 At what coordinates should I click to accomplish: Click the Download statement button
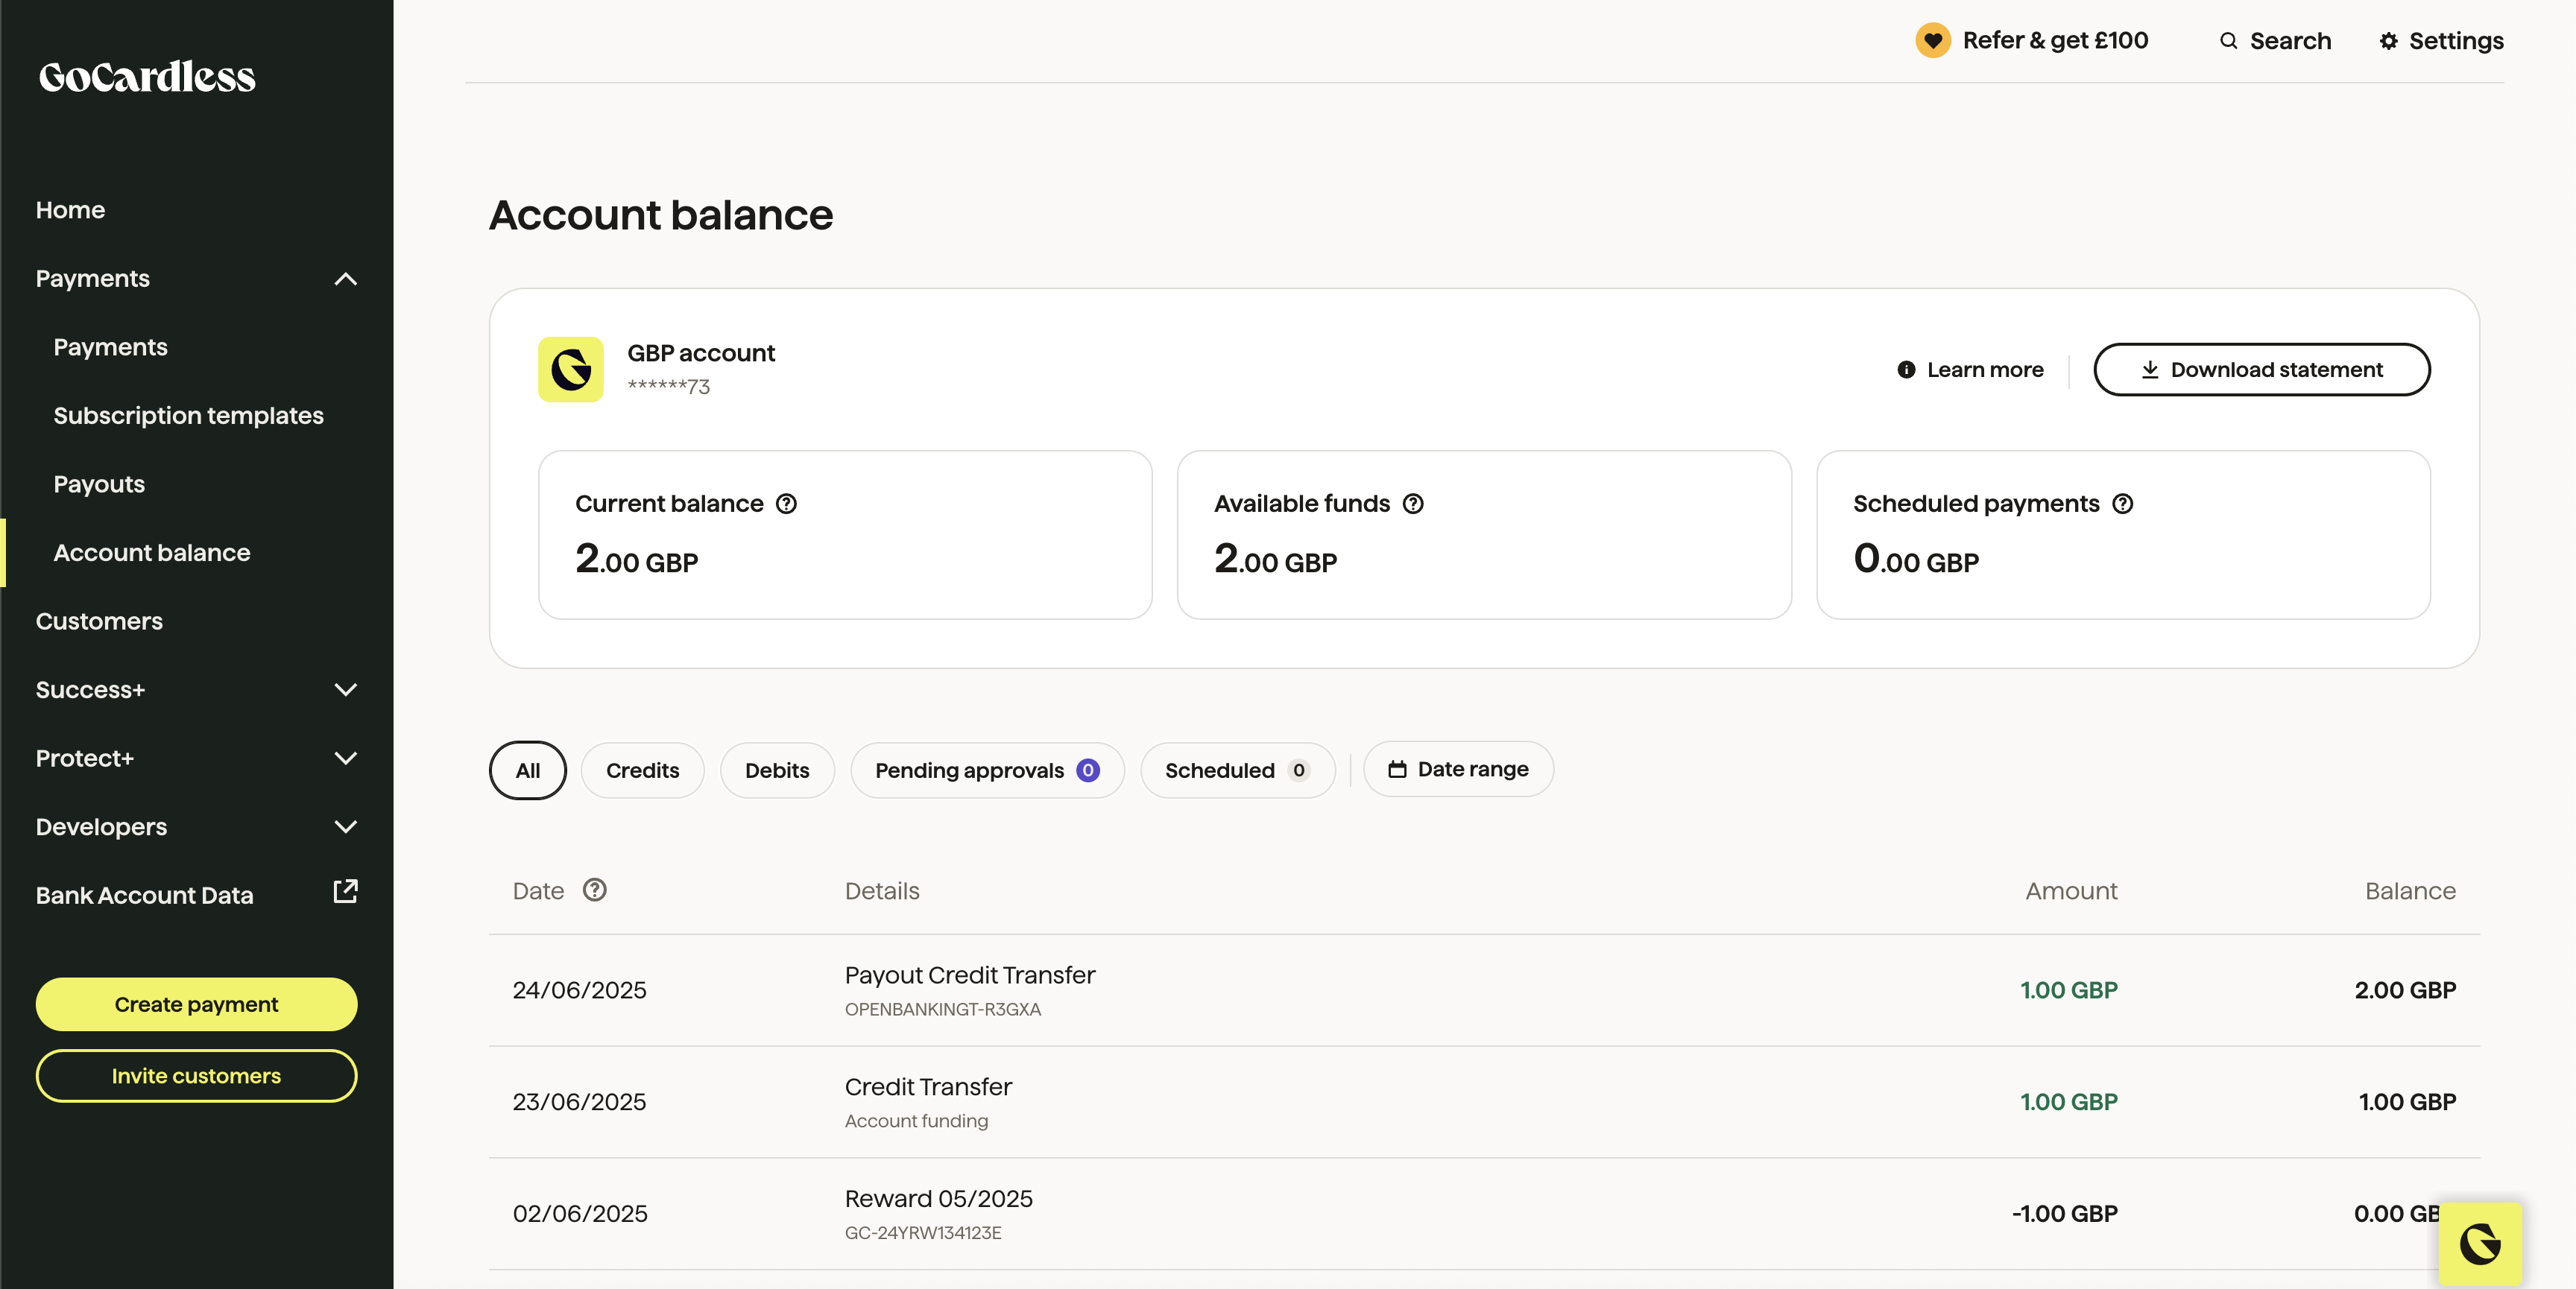point(2262,370)
